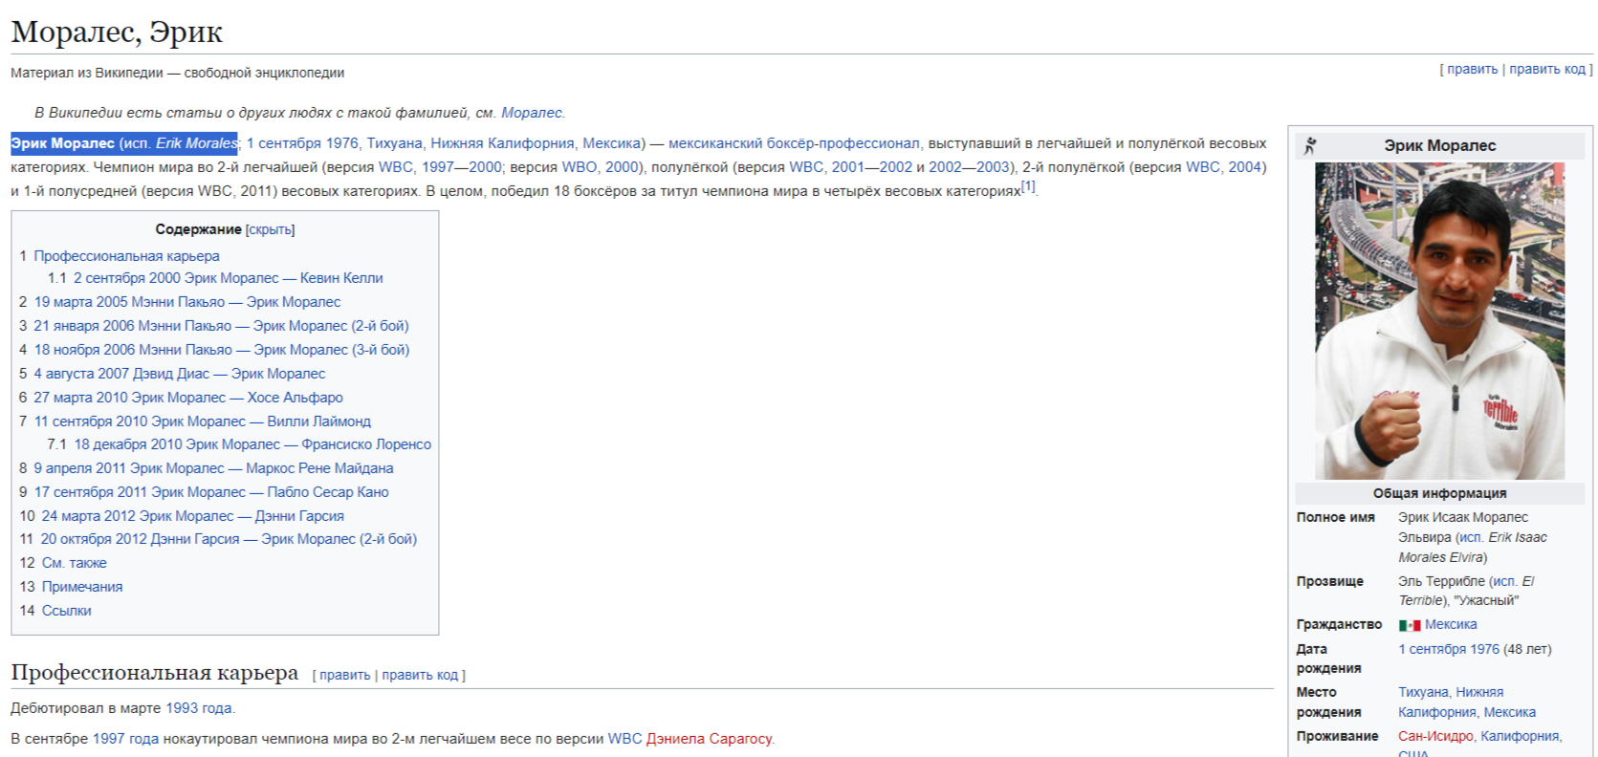Screen dimensions: 1598x757
Task: Follow the "мексиканский боксёр-профессионал" link
Action: 793,143
